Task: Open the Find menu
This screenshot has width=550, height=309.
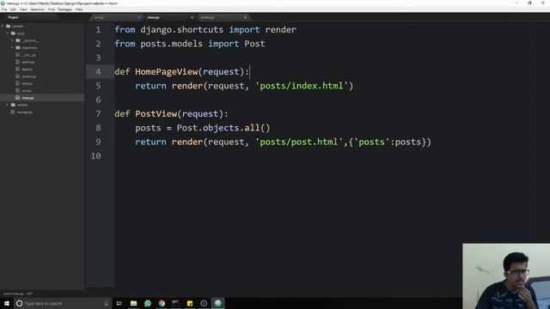Action: pos(52,9)
